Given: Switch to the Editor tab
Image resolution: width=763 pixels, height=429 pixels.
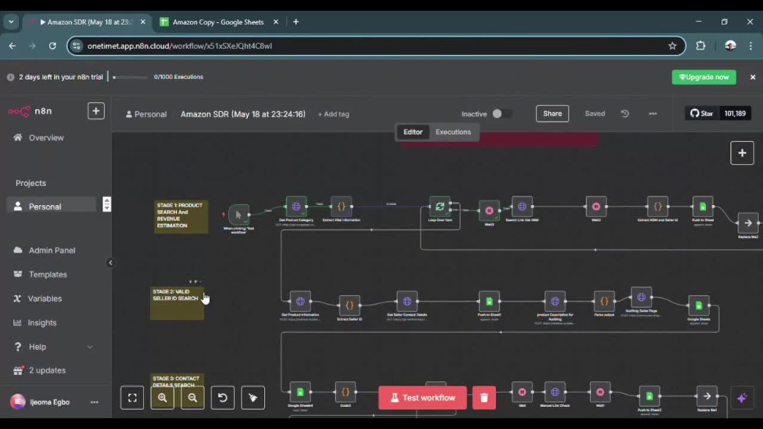Looking at the screenshot, I should pos(413,132).
